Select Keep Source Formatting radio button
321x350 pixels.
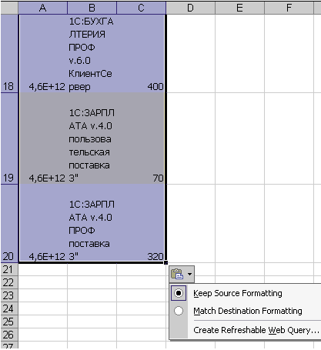(179, 293)
